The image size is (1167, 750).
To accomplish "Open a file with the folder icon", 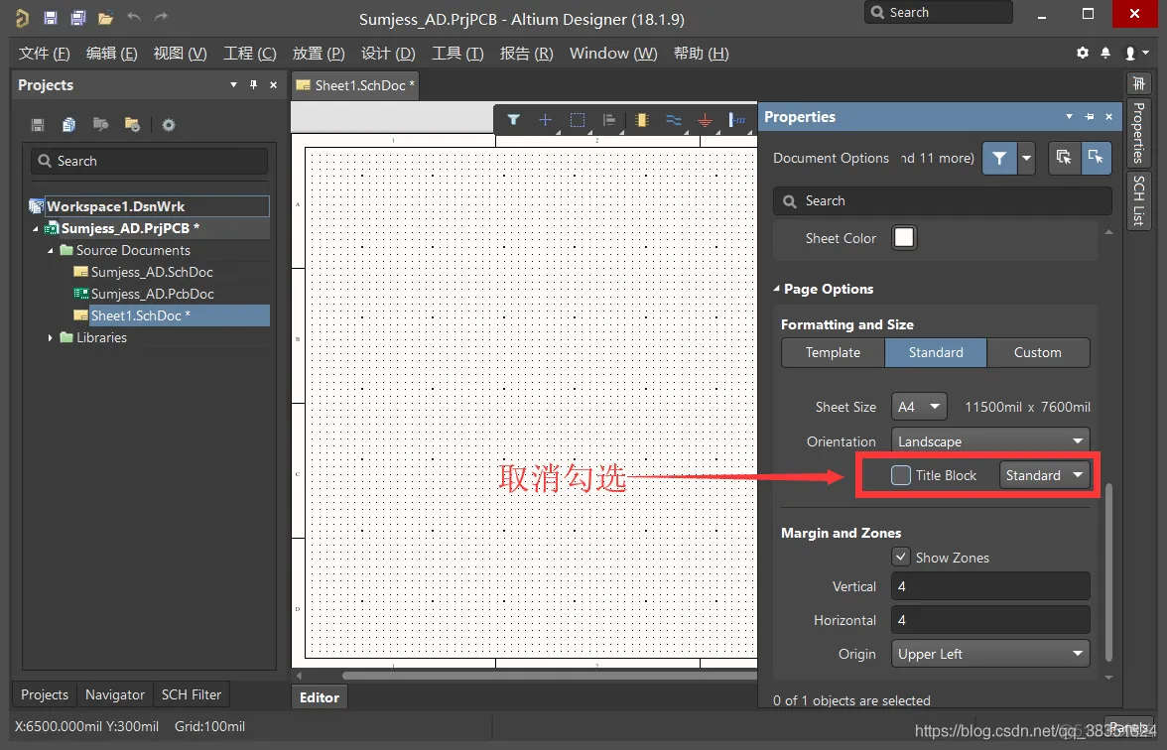I will click(105, 18).
